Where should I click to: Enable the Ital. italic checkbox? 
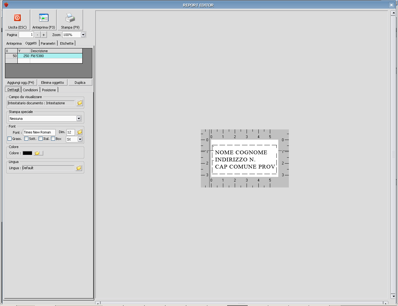pyautogui.click(x=41, y=139)
